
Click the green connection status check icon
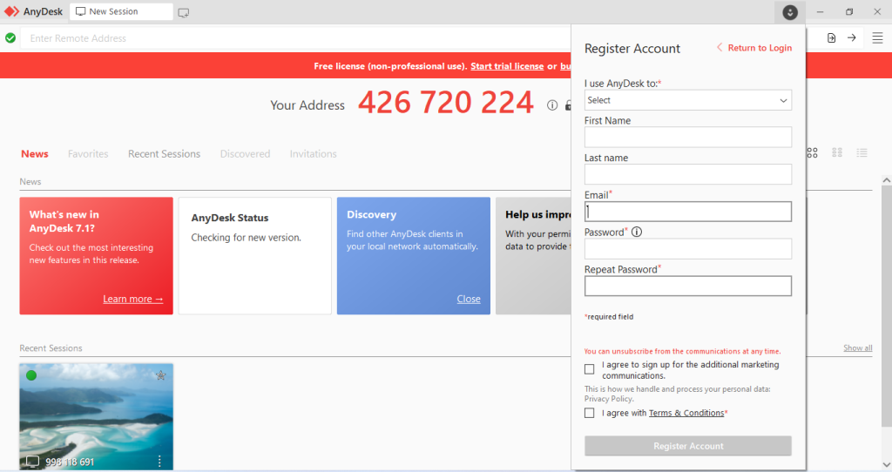click(10, 38)
